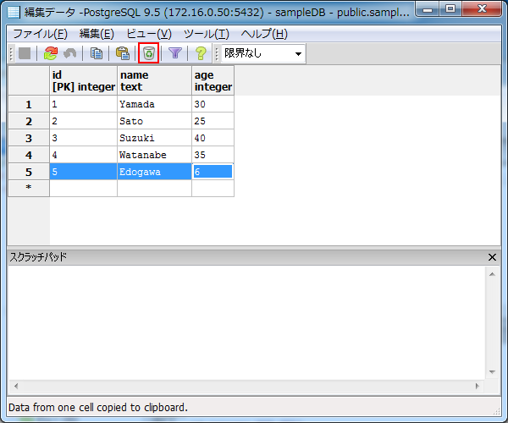Select the Suzuki name cell

(155, 138)
